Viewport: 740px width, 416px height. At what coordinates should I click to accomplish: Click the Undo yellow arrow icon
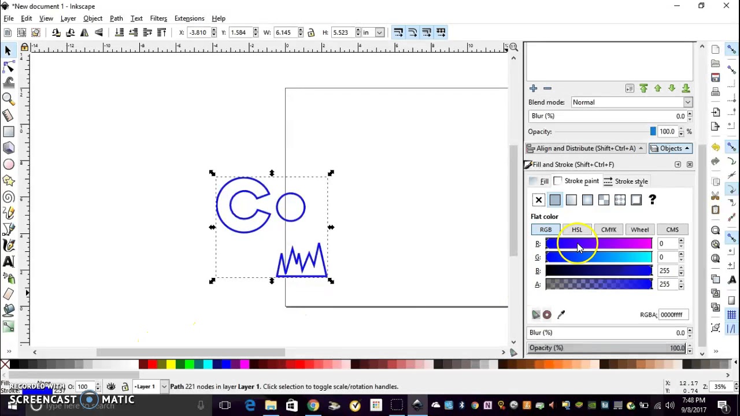pyautogui.click(x=716, y=147)
